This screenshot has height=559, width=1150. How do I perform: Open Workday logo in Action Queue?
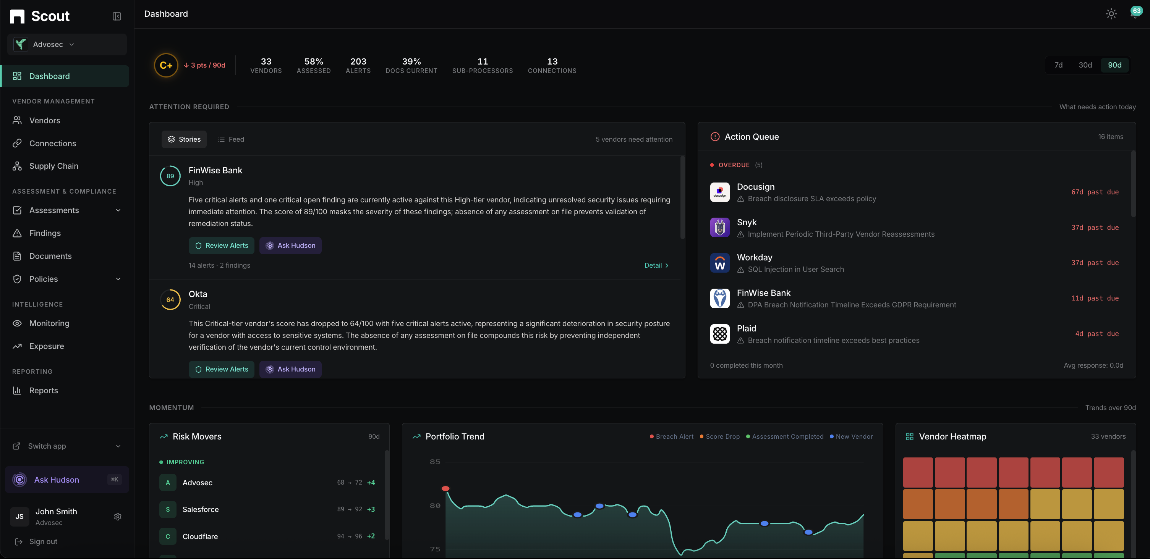tap(720, 263)
